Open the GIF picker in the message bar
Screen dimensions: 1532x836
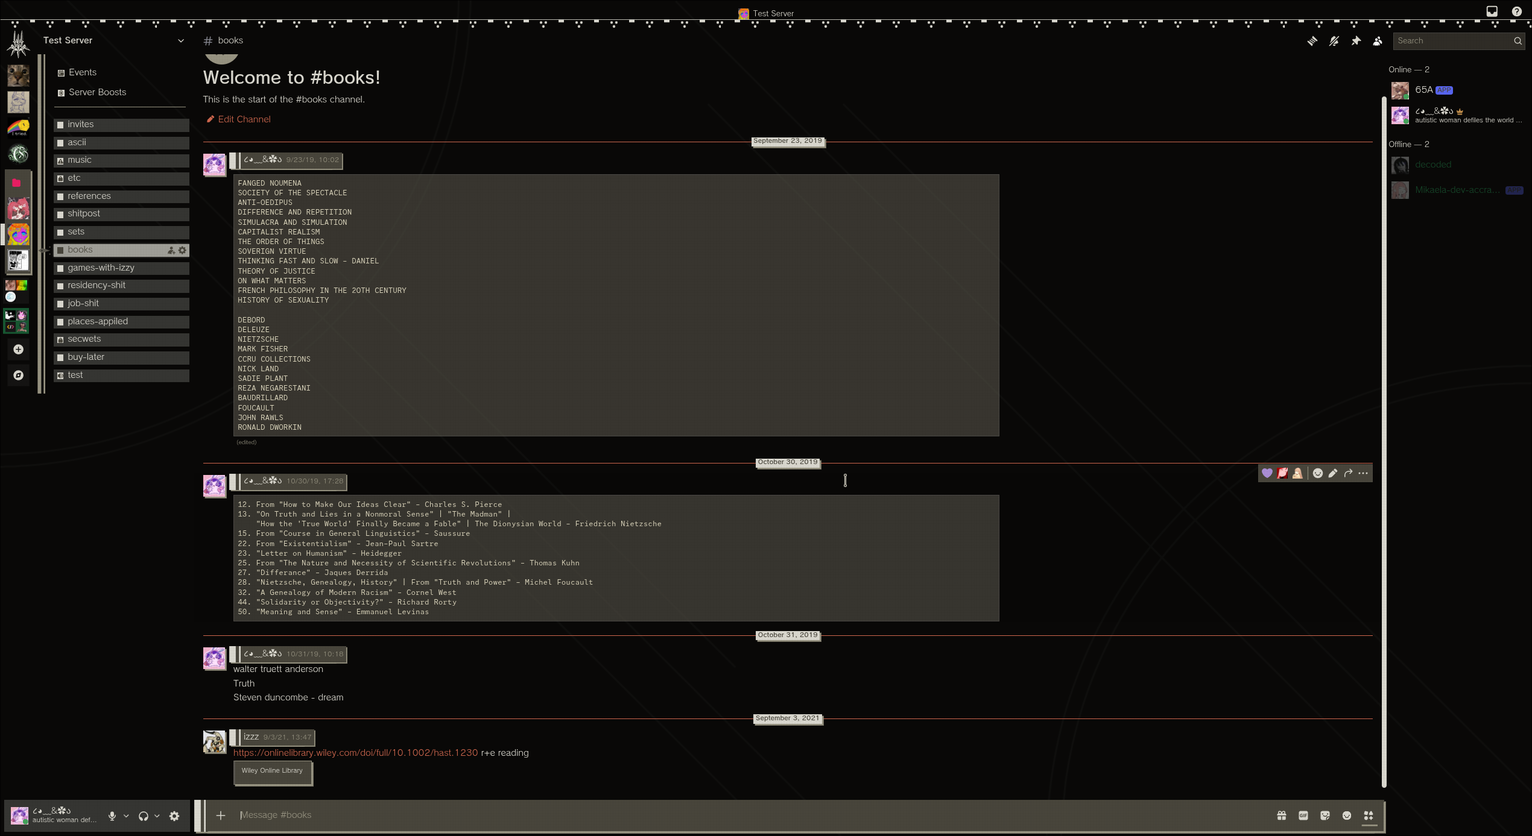pos(1303,815)
